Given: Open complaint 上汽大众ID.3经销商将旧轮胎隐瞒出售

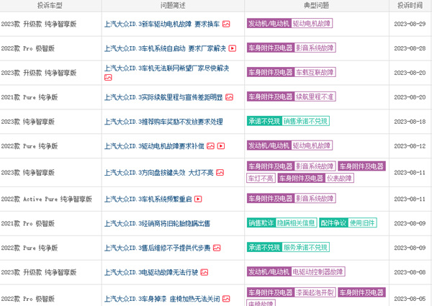Looking at the screenshot, I should (157, 224).
